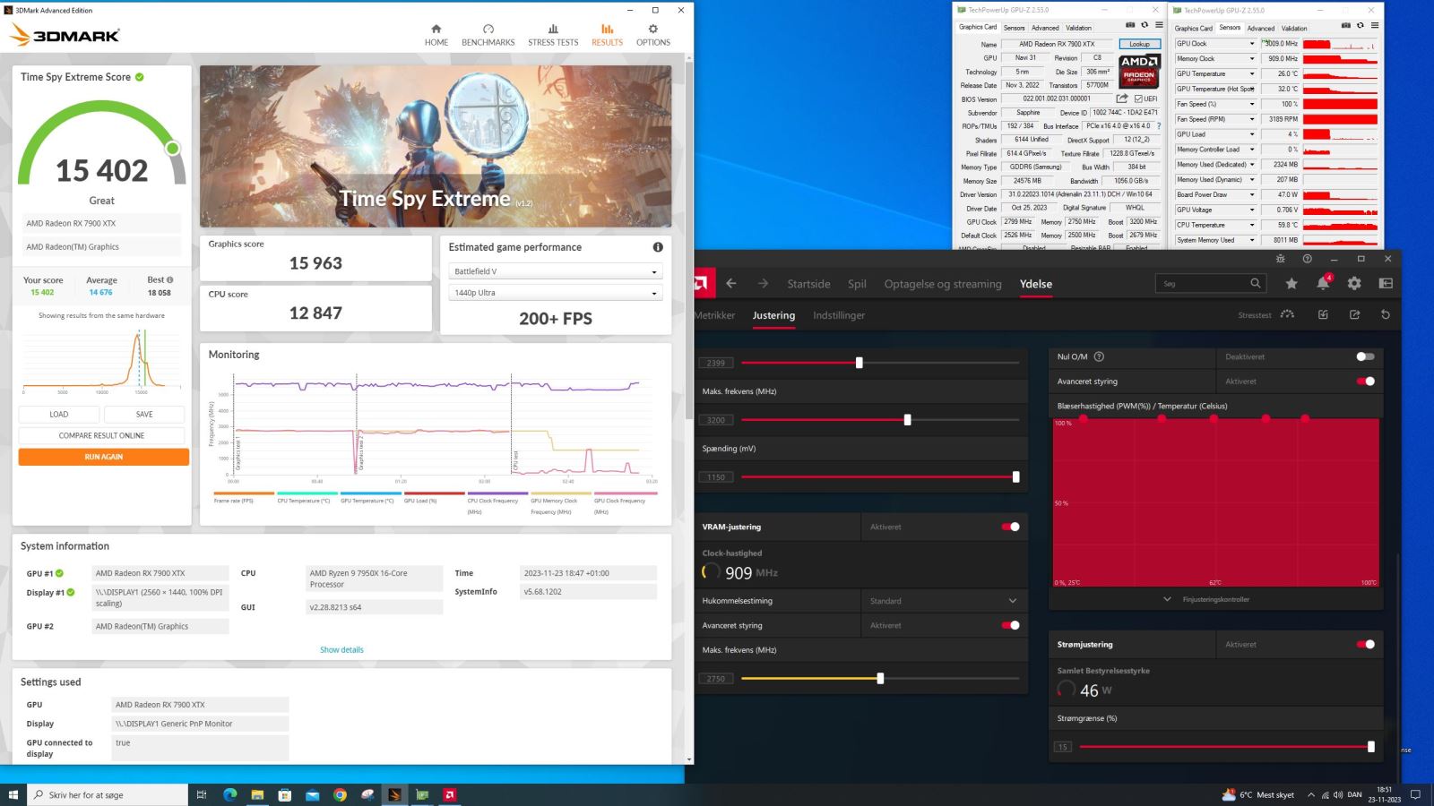The width and height of the screenshot is (1434, 806).
Task: Show estimated game performance info icon
Action: [658, 247]
